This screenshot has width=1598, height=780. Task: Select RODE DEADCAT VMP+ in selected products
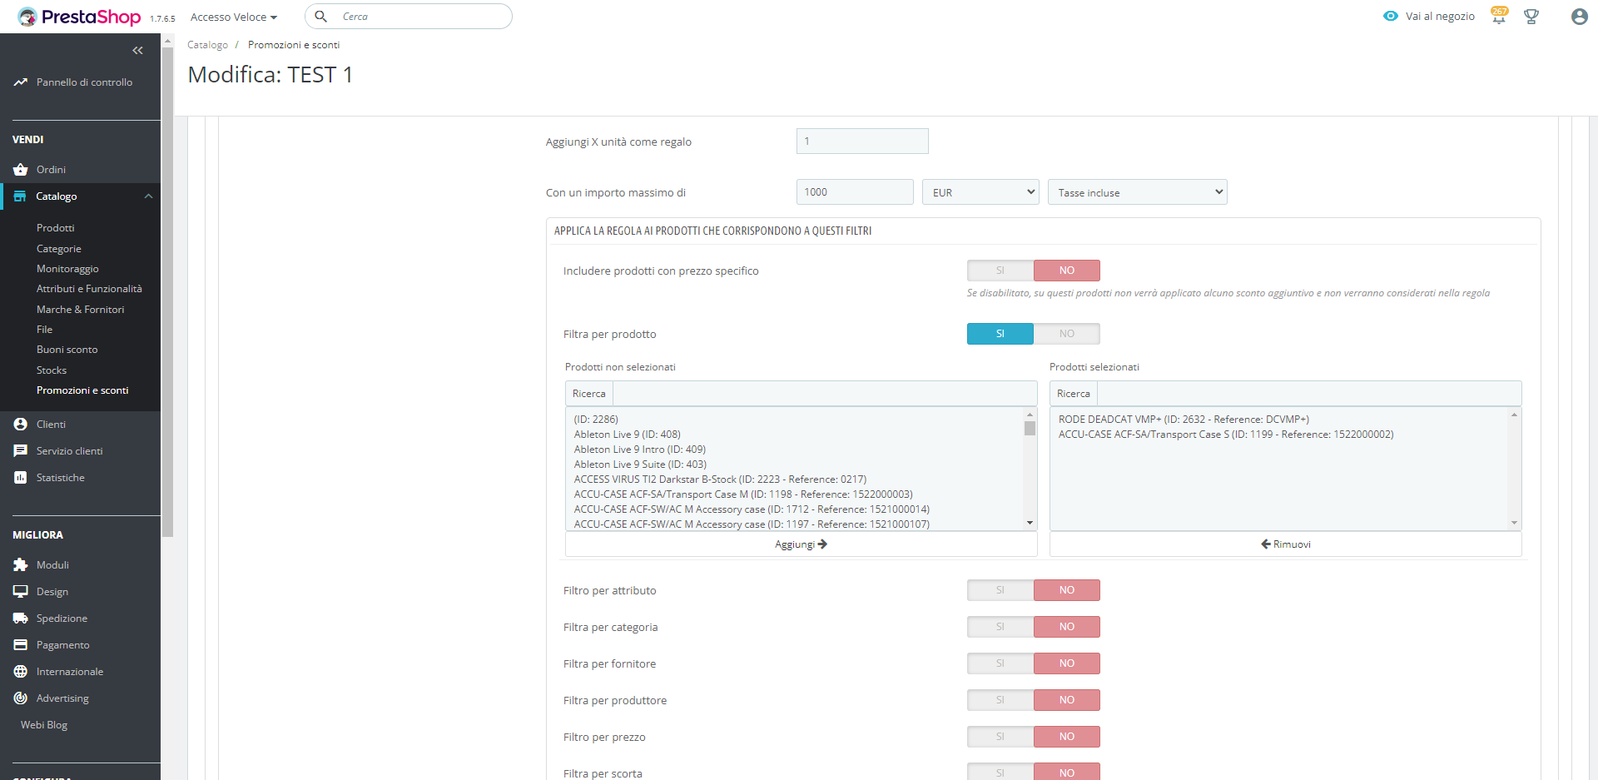pyautogui.click(x=1184, y=420)
